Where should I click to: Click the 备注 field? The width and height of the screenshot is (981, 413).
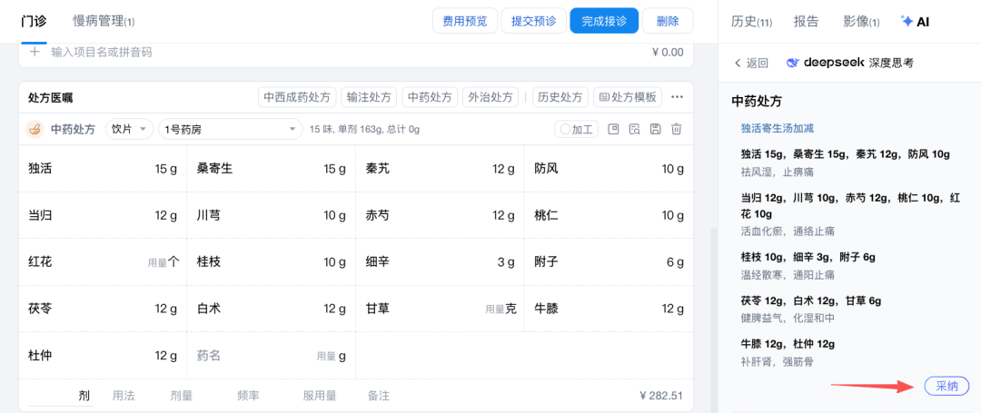point(379,396)
